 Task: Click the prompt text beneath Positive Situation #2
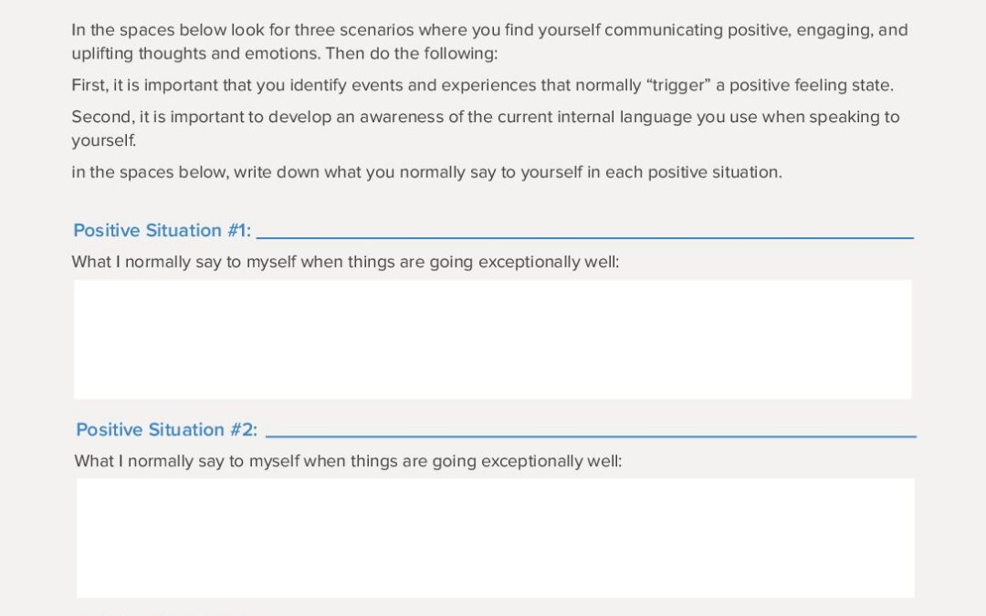348,462
